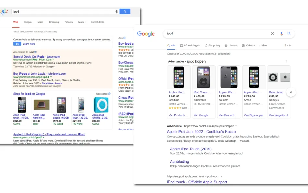Click the Learn more link in the cookie notice
This screenshot has height=193, width=308.
click(x=29, y=43)
